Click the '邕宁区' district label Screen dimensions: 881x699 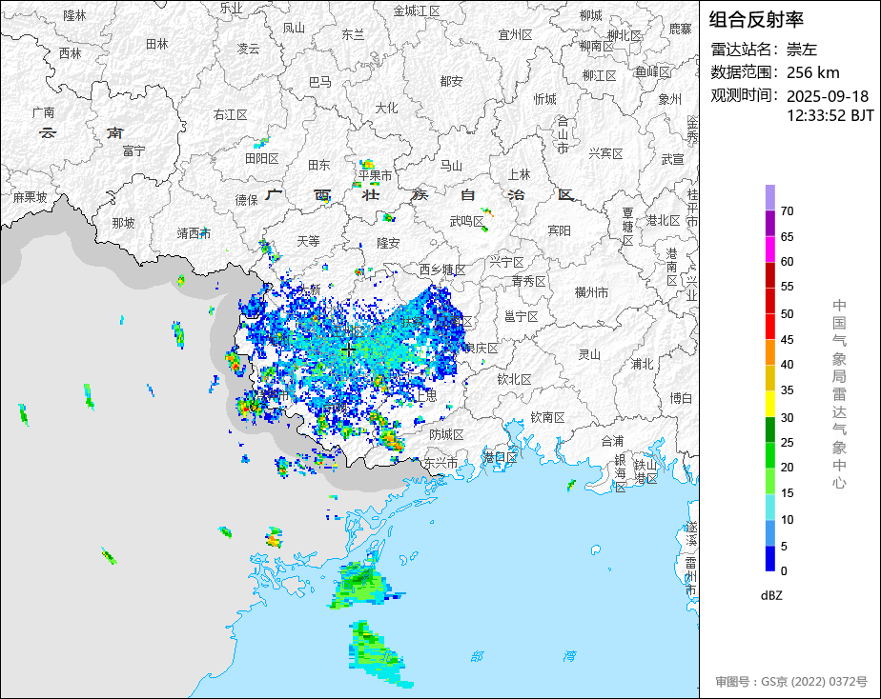pos(521,316)
